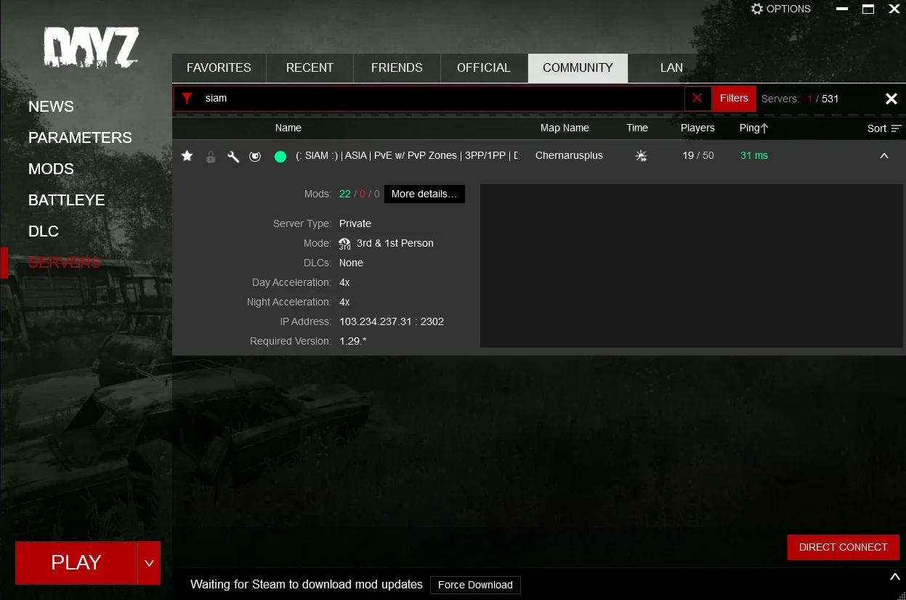Open the Filters button
Screen dimensions: 906x600
(734, 98)
